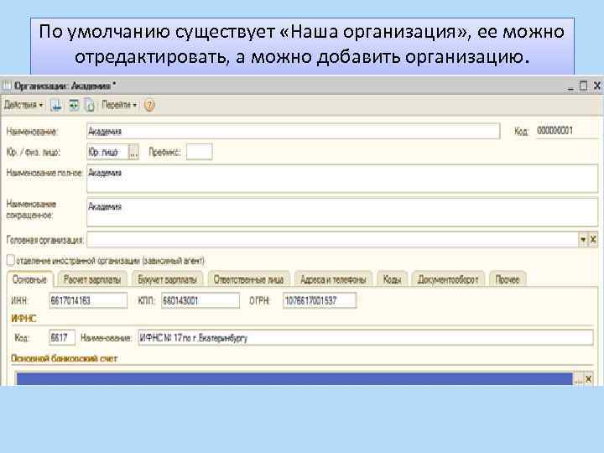Screen dimensions: 604x453
Task: Click the window icon beside the Организации title
Action: pos(8,86)
